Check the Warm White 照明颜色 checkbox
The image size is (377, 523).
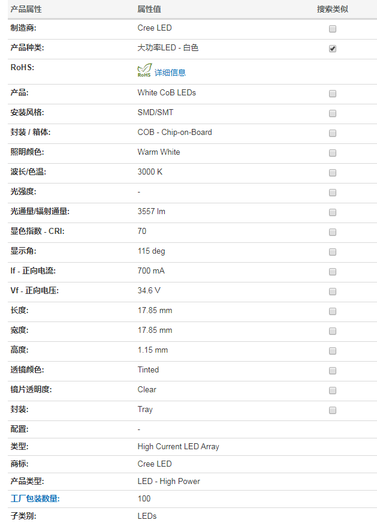332,153
